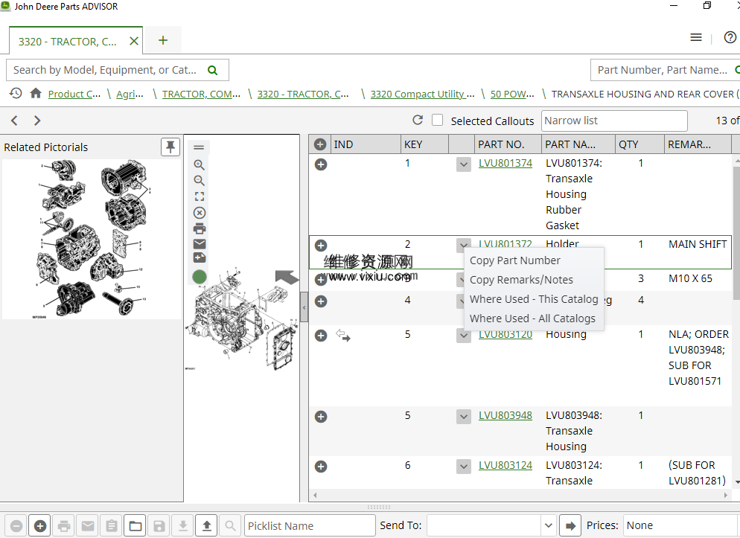View the substitution arrows for key 5
740x538 pixels.
[343, 336]
